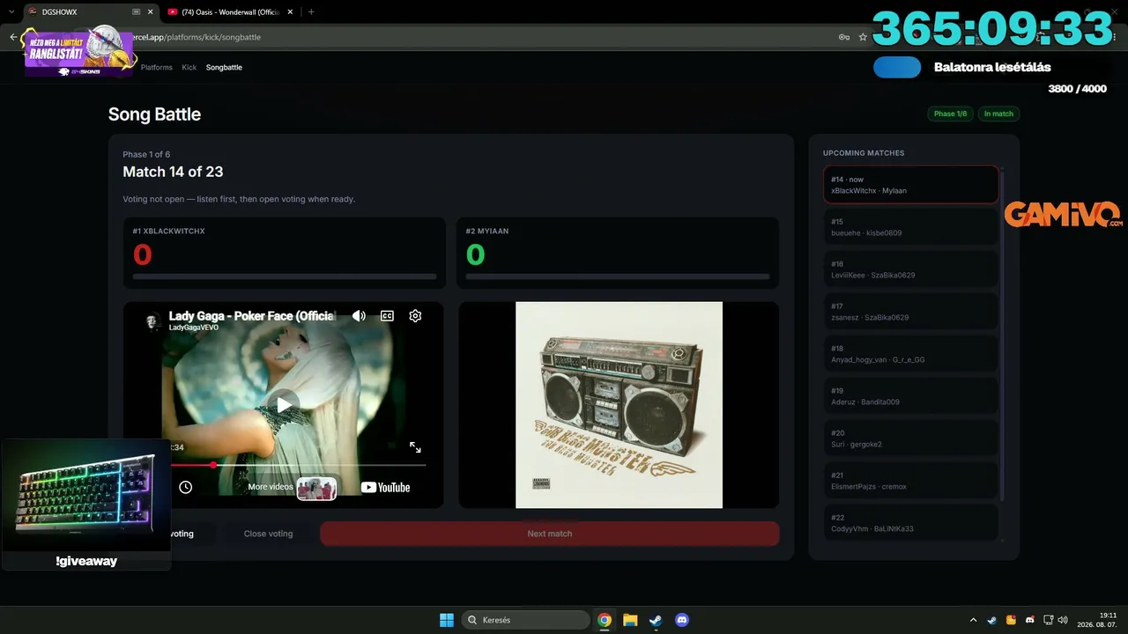Click the Steam system tray icon
1128x634 pixels.
(992, 620)
